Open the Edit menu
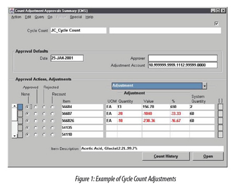Image resolution: width=236 pixels, height=189 pixels. (x=28, y=17)
